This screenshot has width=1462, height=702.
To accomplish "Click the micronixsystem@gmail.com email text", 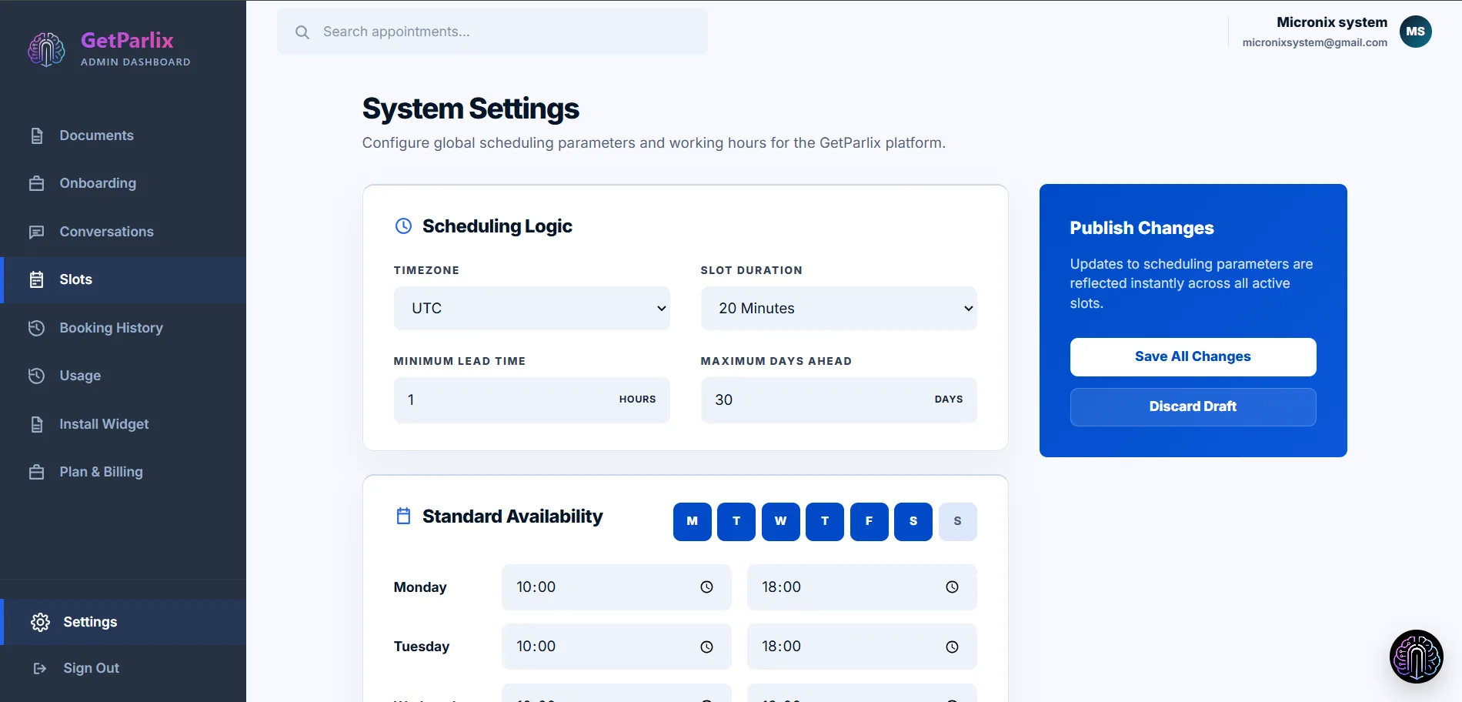I will [1315, 42].
